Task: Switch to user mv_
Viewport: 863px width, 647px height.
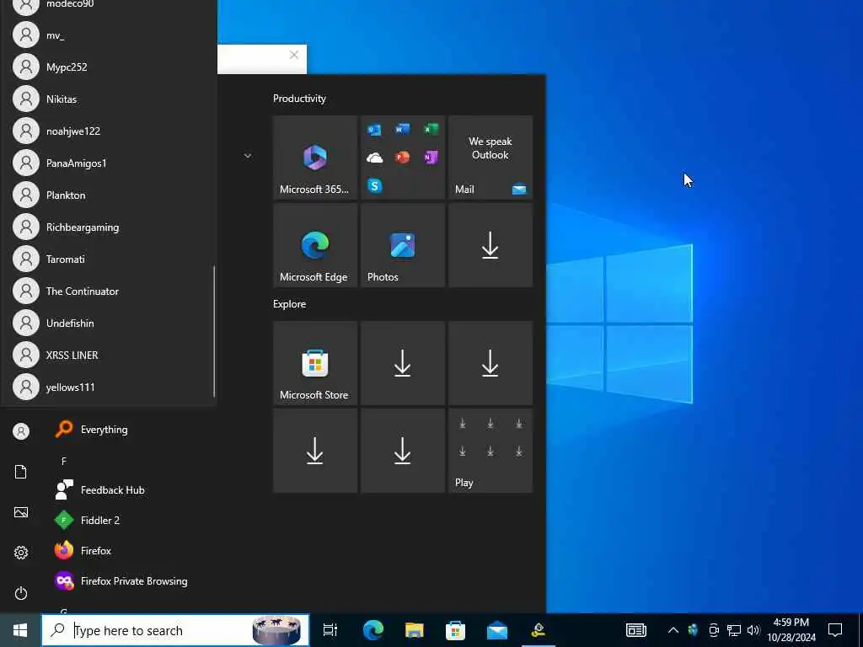Action: 109,35
